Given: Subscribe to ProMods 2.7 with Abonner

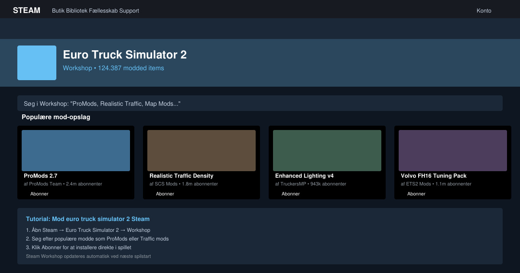Looking at the screenshot, I should click(x=39, y=194).
